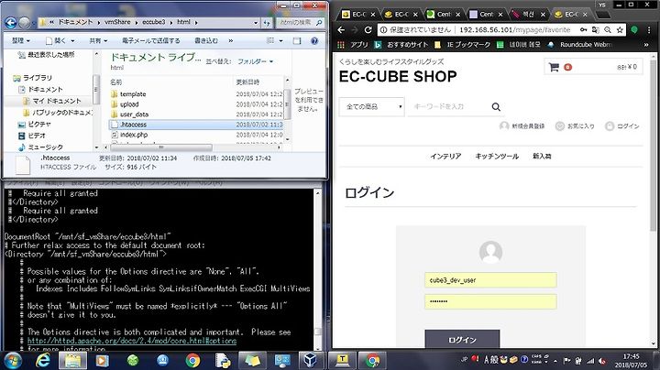660x370 pixels.
Task: Click the ログイン submit button
Action: [462, 339]
